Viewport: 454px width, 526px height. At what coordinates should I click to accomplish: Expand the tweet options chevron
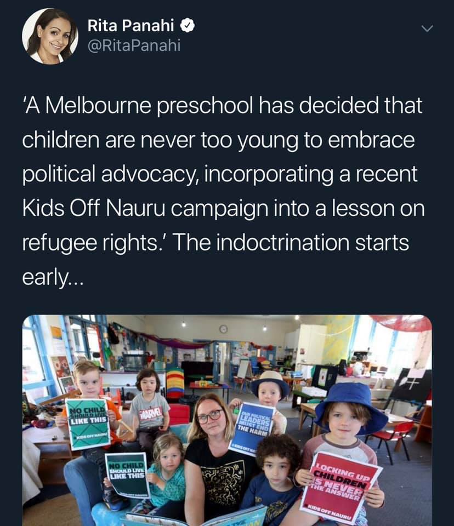pos(427,28)
